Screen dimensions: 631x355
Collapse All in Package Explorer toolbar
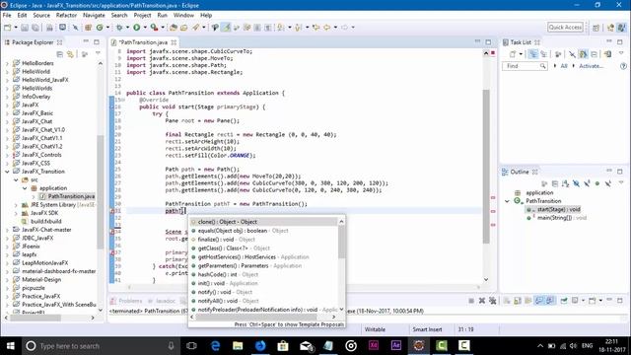point(59,54)
